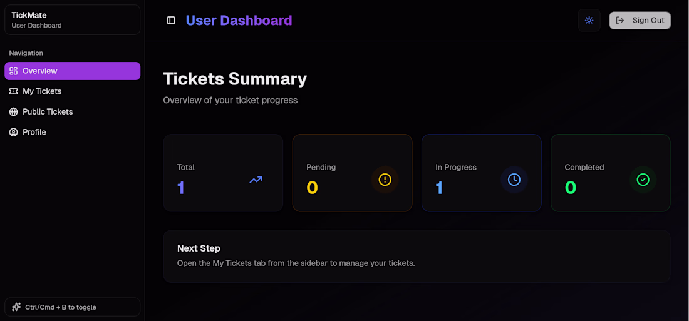Click the Sign Out button

click(640, 20)
